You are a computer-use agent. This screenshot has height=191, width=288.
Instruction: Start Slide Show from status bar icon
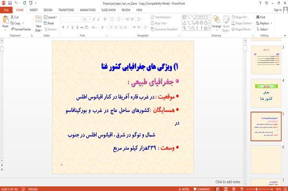(242, 189)
